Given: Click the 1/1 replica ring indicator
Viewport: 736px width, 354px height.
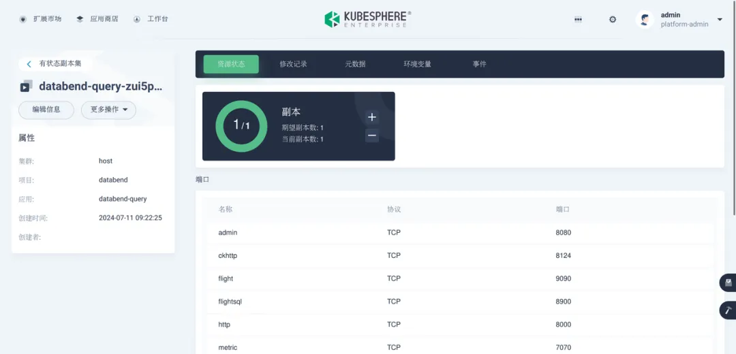Looking at the screenshot, I should tap(241, 126).
